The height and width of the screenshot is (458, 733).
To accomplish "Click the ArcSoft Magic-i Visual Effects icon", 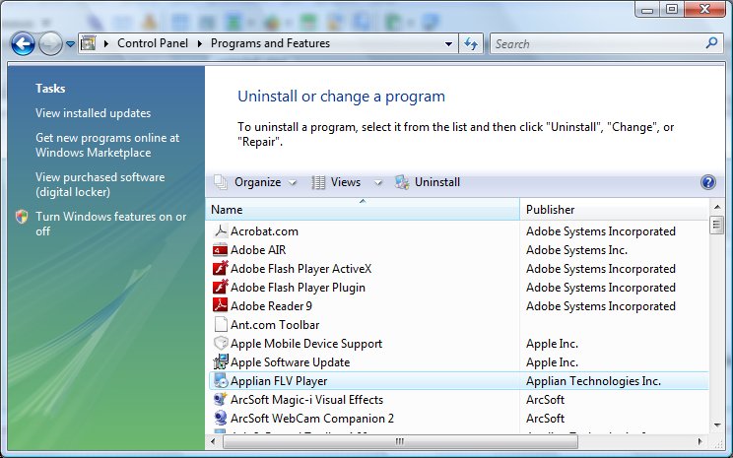I will [x=221, y=400].
